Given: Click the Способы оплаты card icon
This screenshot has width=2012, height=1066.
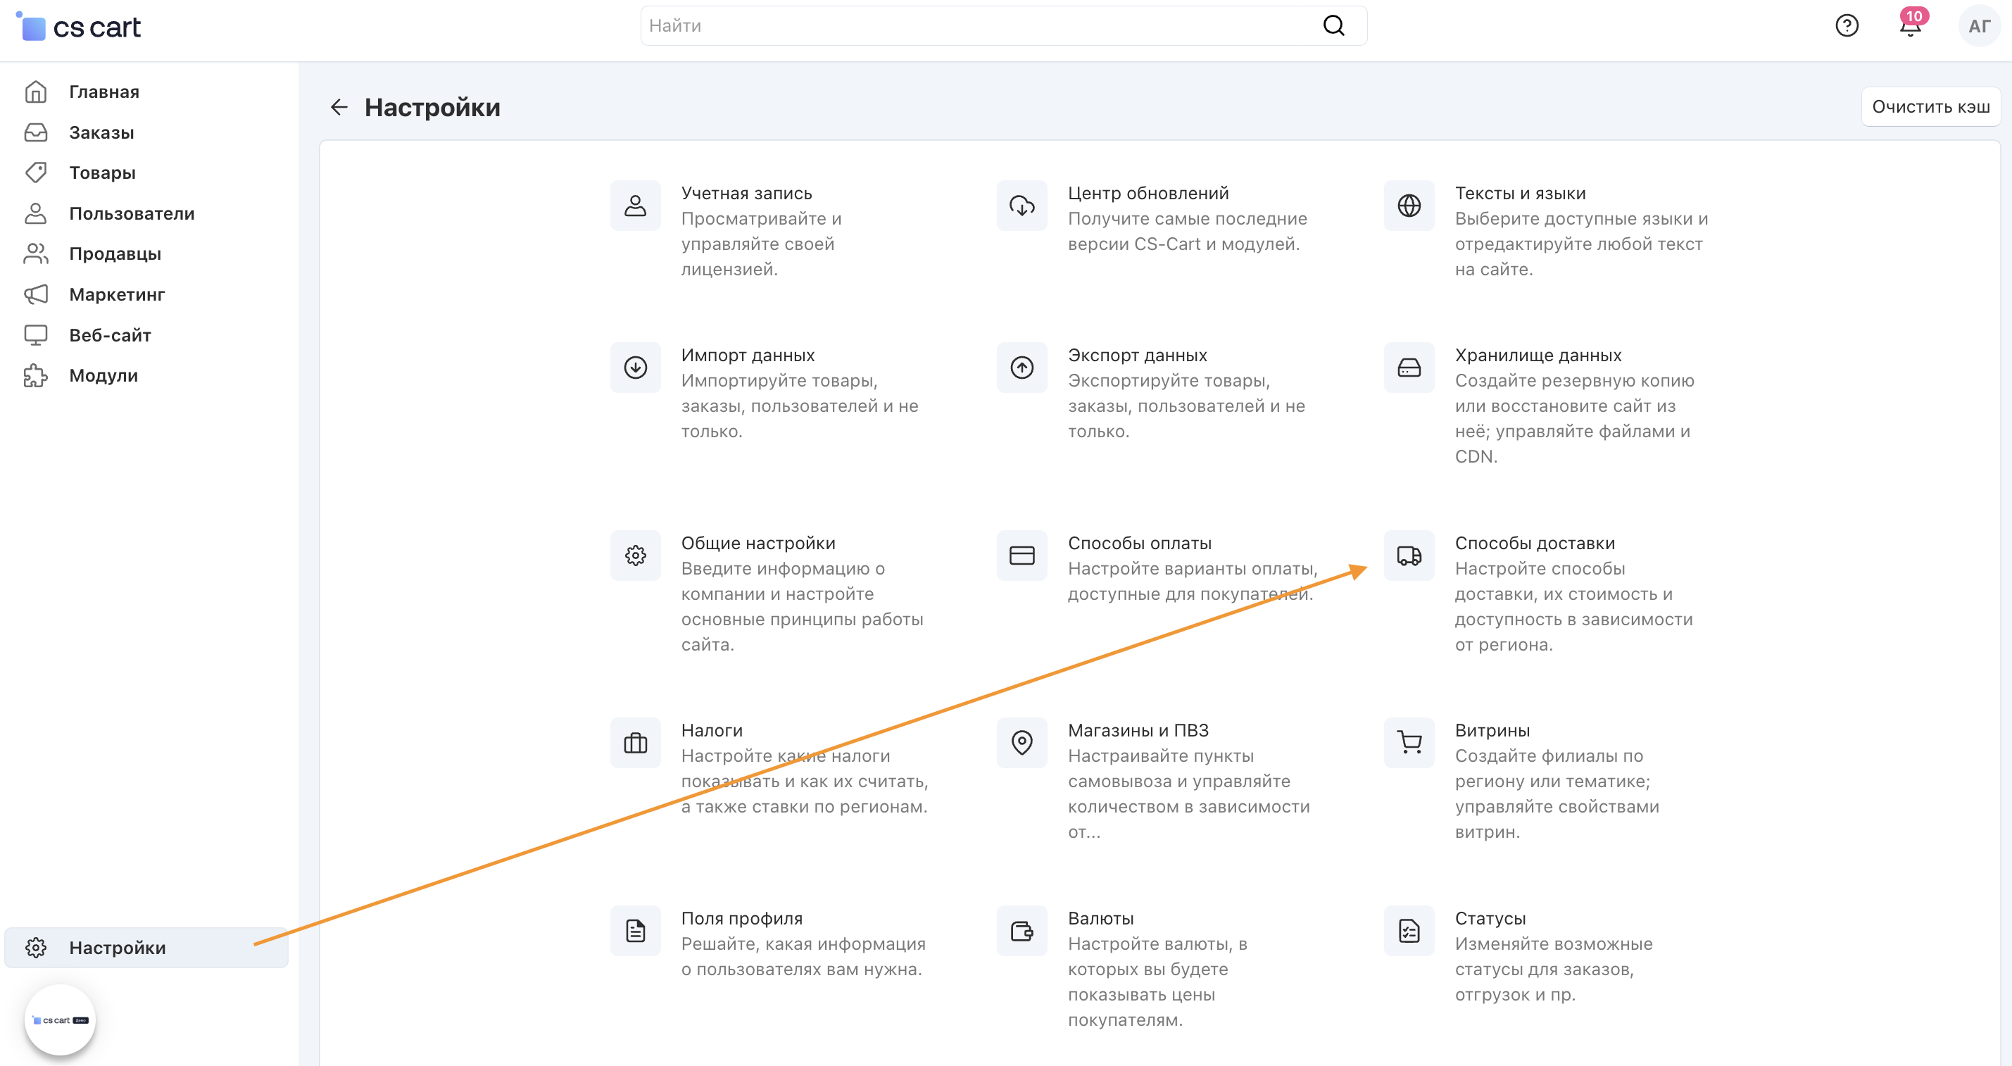Looking at the screenshot, I should (1021, 556).
